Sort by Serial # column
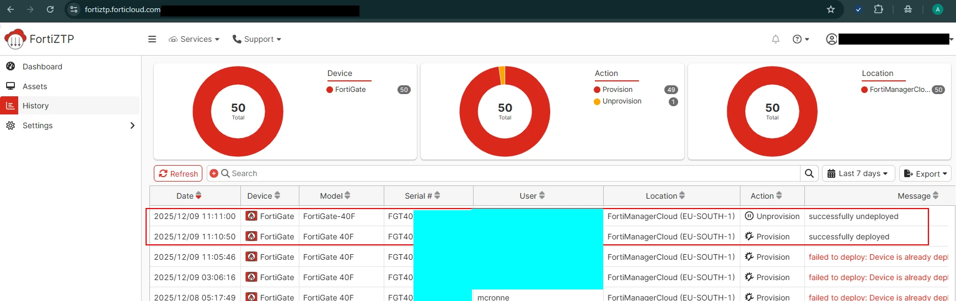This screenshot has width=956, height=301. click(x=422, y=196)
